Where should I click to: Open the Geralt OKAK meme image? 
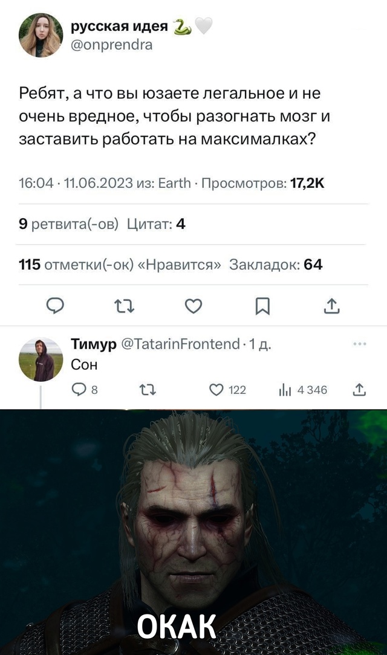(x=193, y=532)
